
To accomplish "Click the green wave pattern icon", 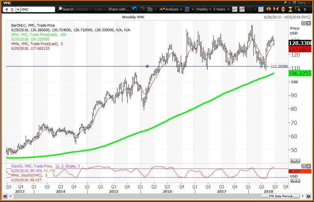I will [x=186, y=9].
